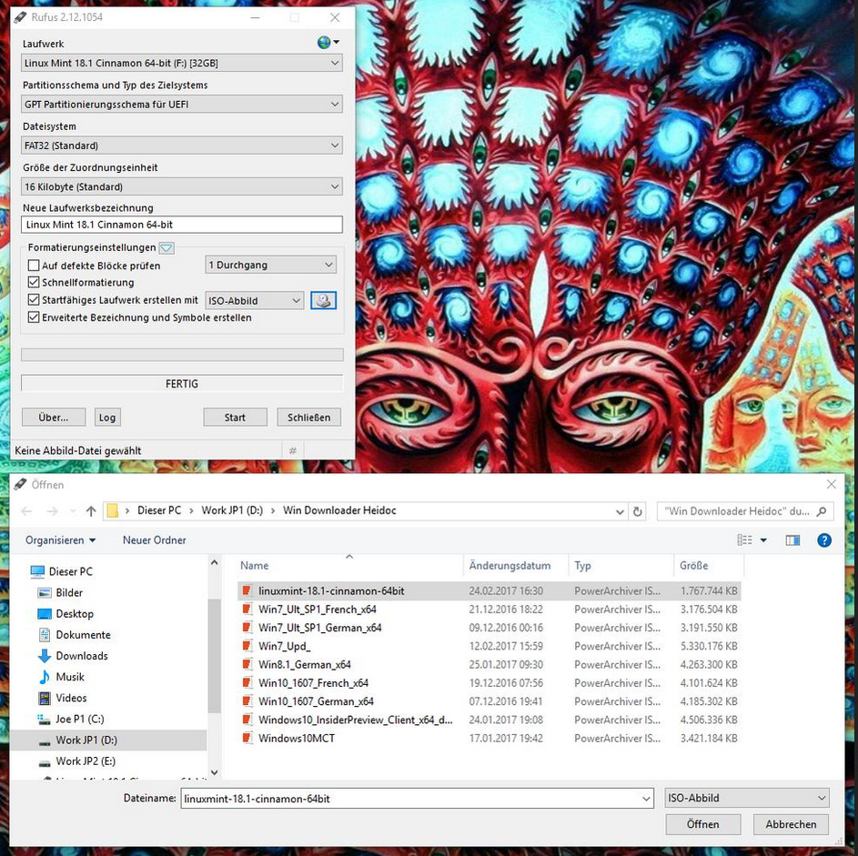
Task: Click the hash checksum button in Rufus status bar
Action: (293, 450)
